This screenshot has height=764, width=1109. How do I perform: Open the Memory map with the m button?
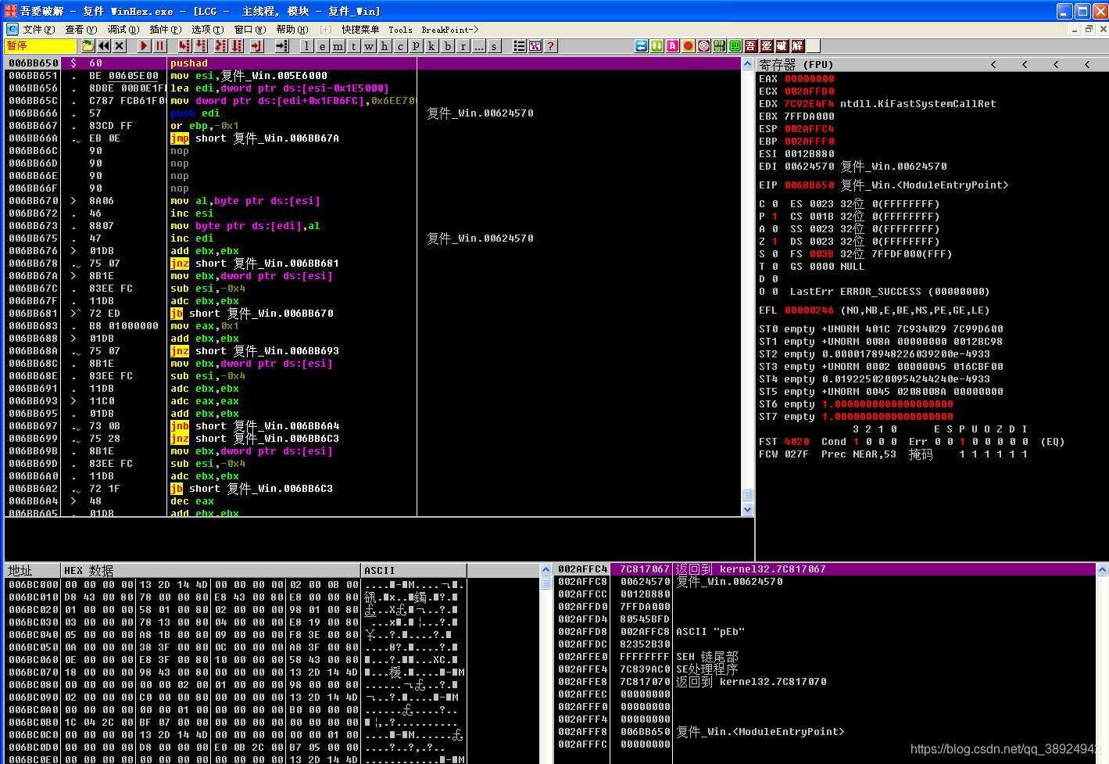point(338,46)
